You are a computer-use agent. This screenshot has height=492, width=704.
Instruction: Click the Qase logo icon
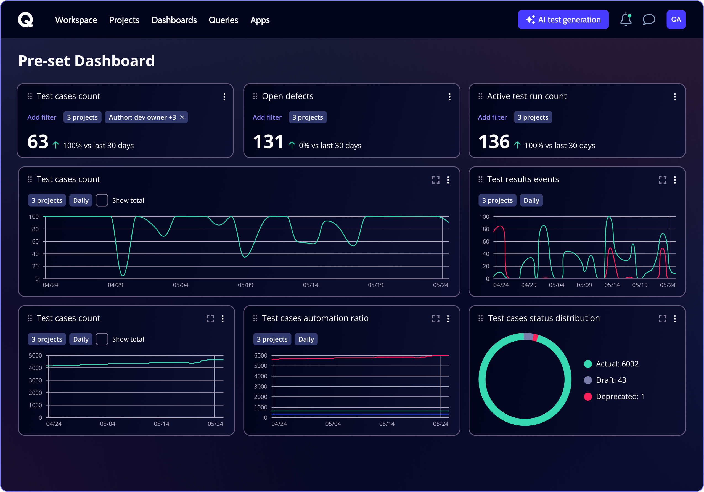(25, 20)
